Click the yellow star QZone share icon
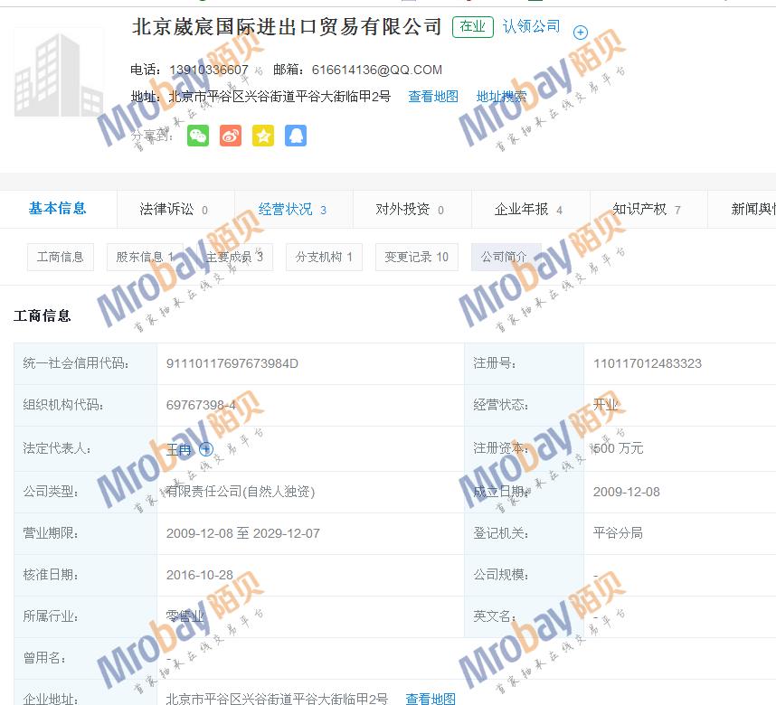 click(263, 136)
